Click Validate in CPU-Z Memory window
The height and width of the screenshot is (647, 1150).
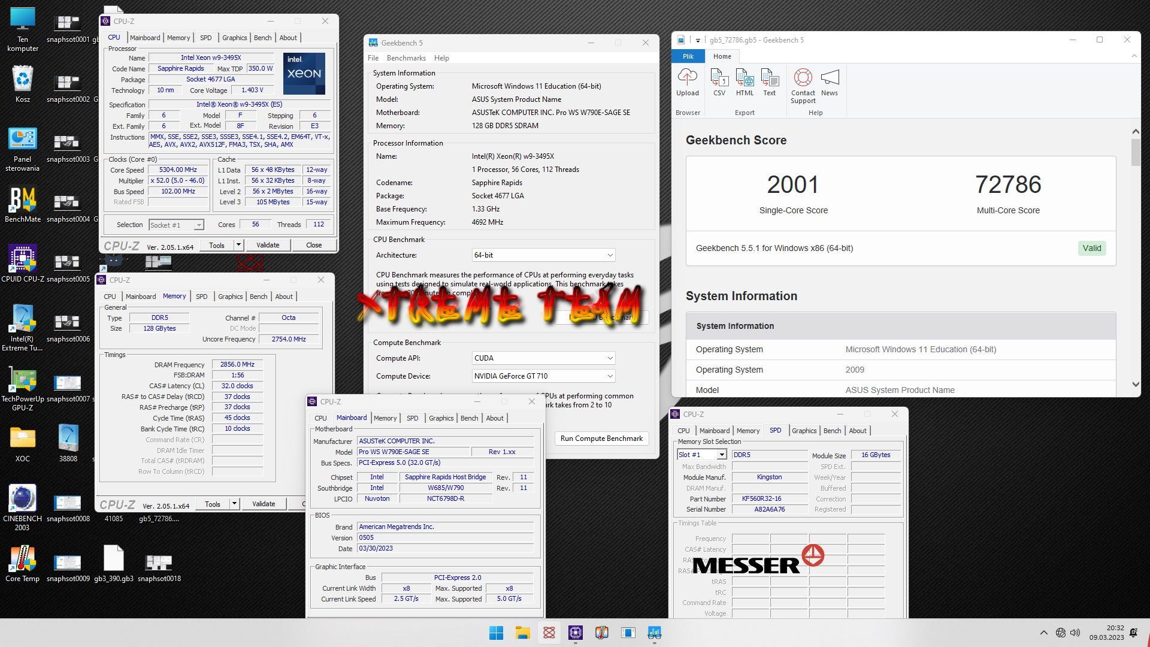coord(264,504)
